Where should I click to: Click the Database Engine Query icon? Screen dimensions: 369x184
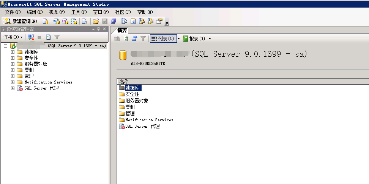(x=46, y=21)
